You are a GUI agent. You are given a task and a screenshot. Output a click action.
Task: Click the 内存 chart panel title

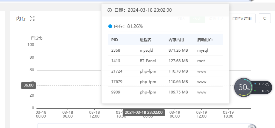coord(21,18)
